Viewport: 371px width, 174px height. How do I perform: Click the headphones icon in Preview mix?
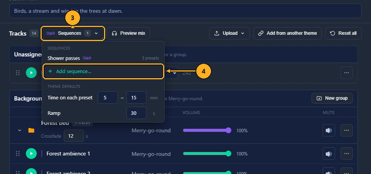(114, 33)
